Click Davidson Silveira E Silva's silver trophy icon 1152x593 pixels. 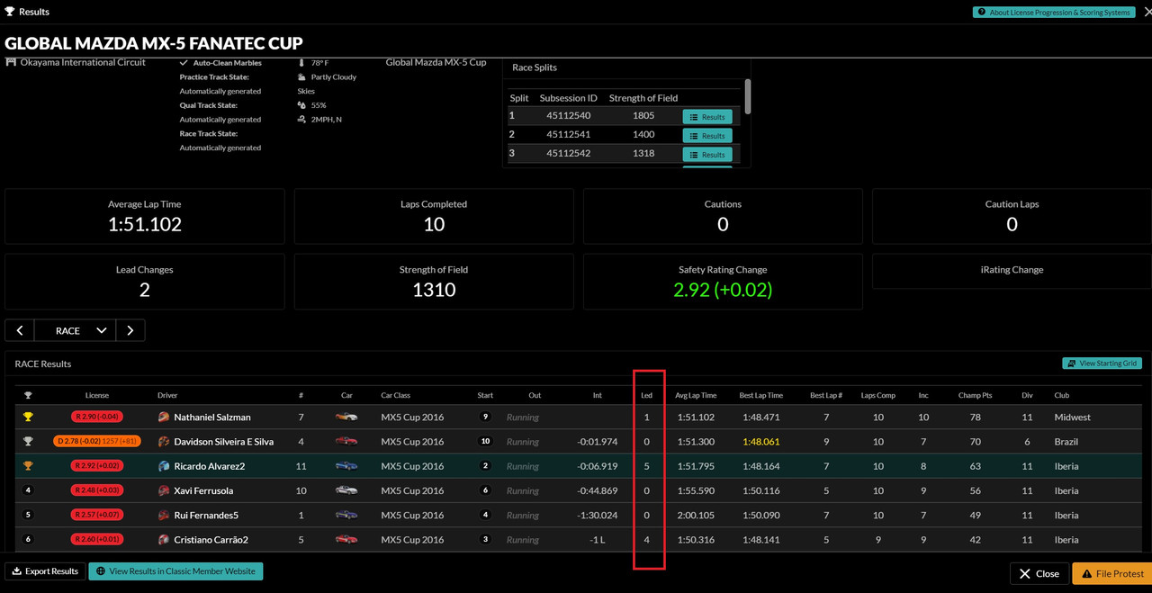pos(28,442)
